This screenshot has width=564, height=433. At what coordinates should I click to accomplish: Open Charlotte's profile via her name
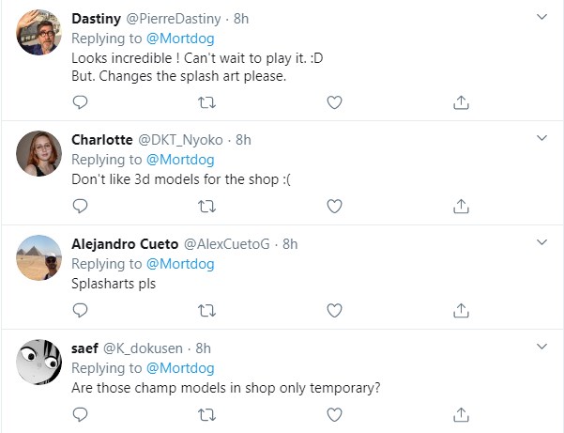coord(102,140)
